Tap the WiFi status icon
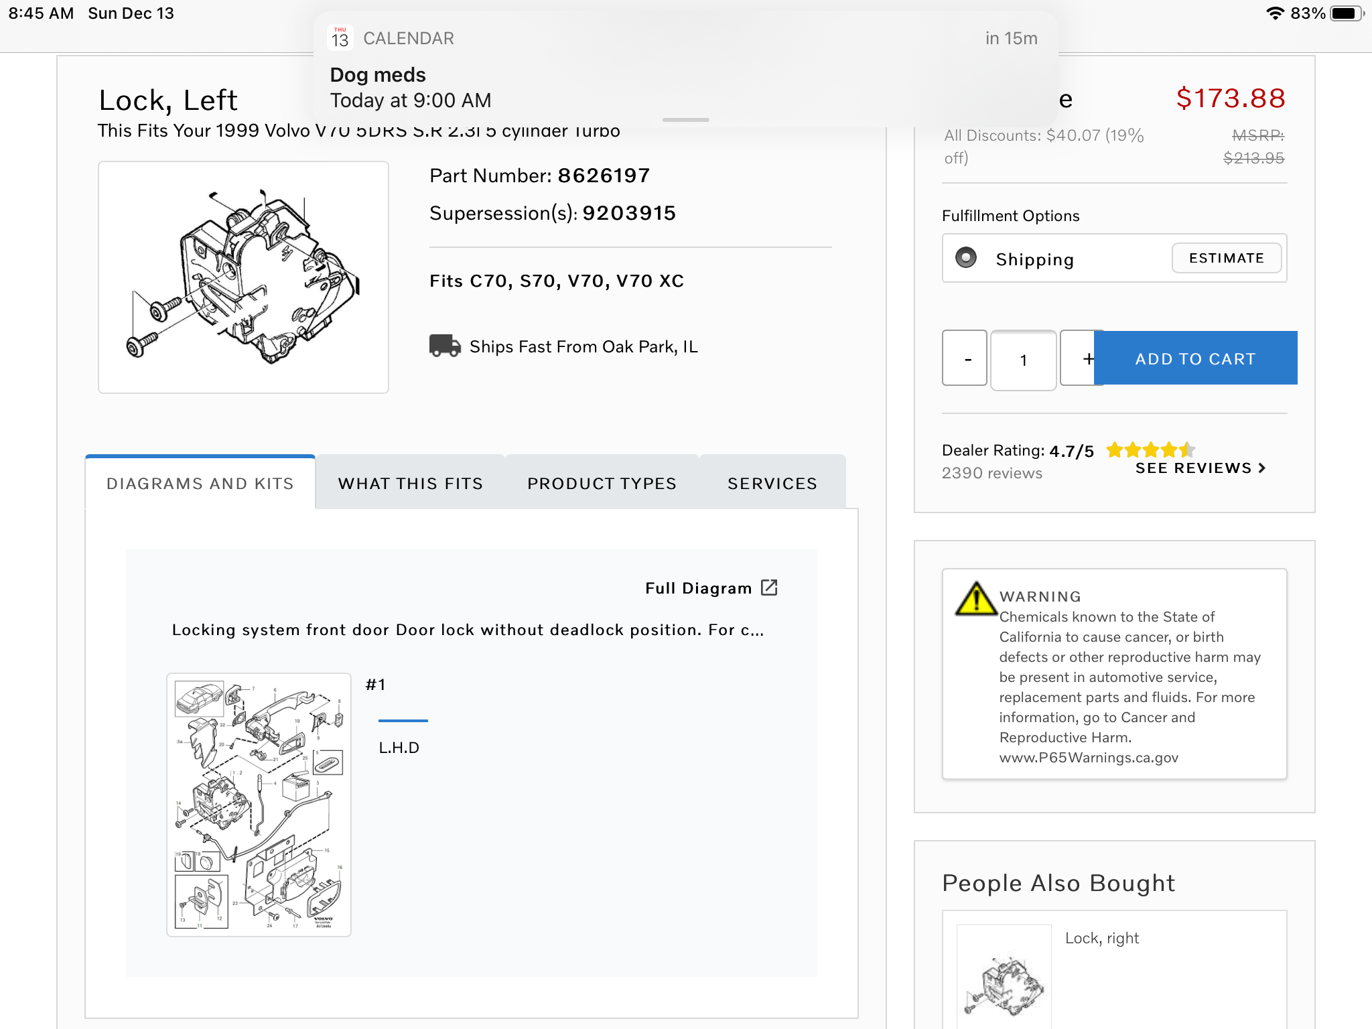The height and width of the screenshot is (1029, 1372). (1275, 13)
